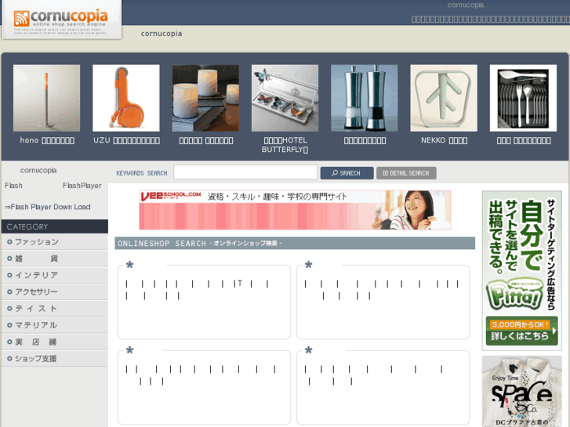The width and height of the screenshot is (570, 427).
Task: Select ショップ支援 category
Action: point(55,359)
